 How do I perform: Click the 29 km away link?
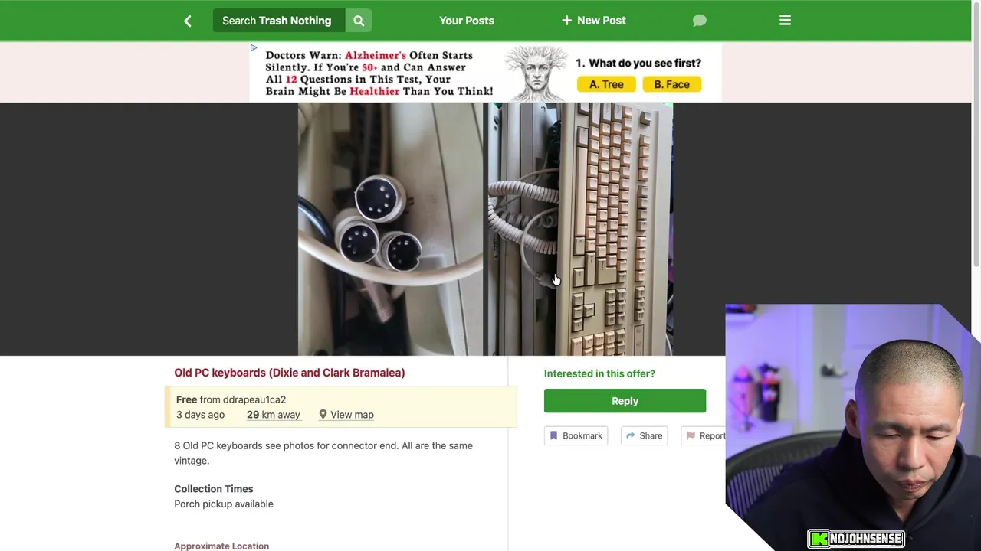tap(274, 415)
